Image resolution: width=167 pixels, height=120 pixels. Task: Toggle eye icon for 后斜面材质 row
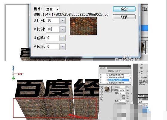(101, 82)
